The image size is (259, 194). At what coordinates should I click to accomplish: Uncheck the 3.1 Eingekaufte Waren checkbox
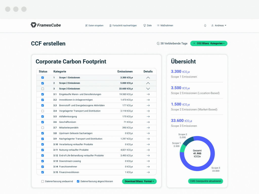(x=42, y=94)
